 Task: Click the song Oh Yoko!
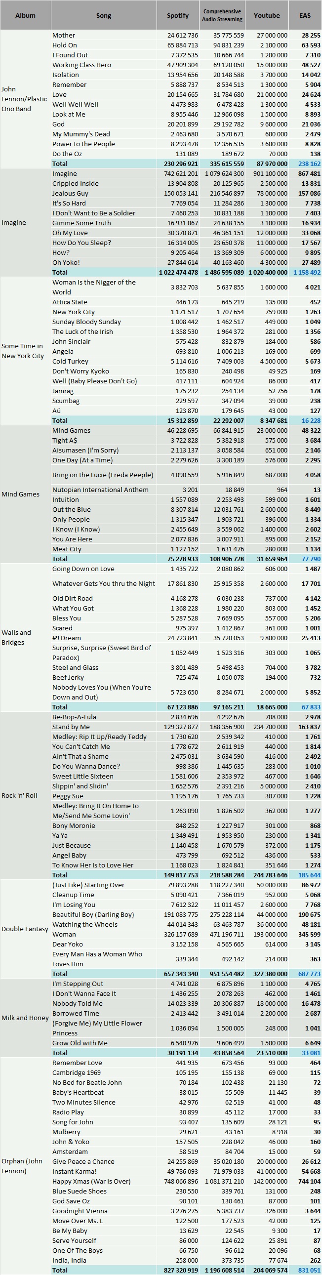(x=66, y=262)
